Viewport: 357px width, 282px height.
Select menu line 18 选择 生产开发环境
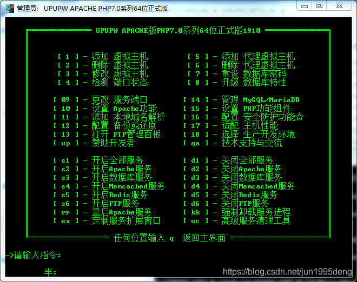click(x=239, y=134)
